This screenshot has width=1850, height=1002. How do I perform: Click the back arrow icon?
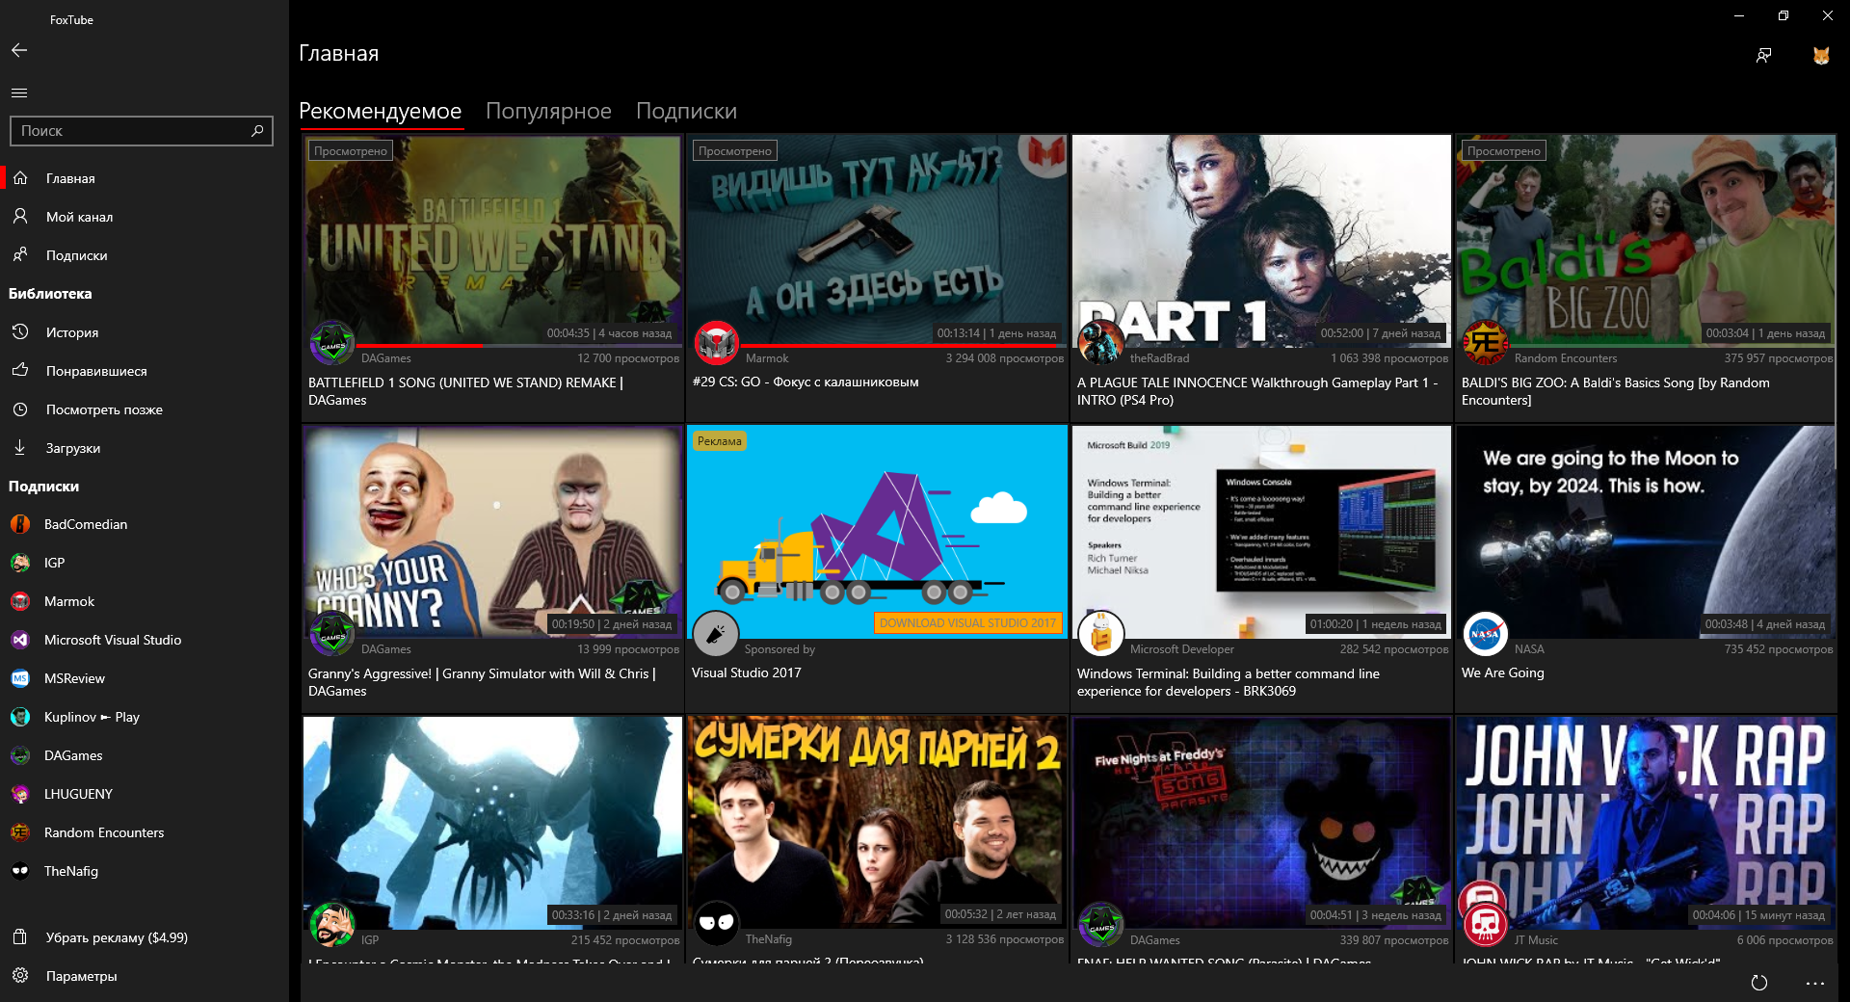[x=19, y=50]
